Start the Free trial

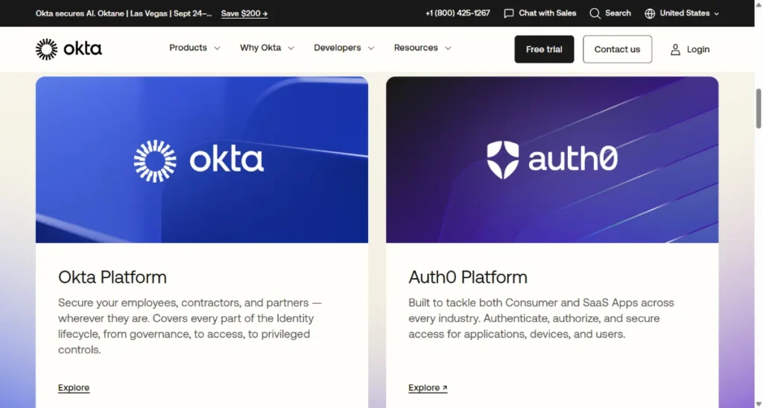coord(544,49)
